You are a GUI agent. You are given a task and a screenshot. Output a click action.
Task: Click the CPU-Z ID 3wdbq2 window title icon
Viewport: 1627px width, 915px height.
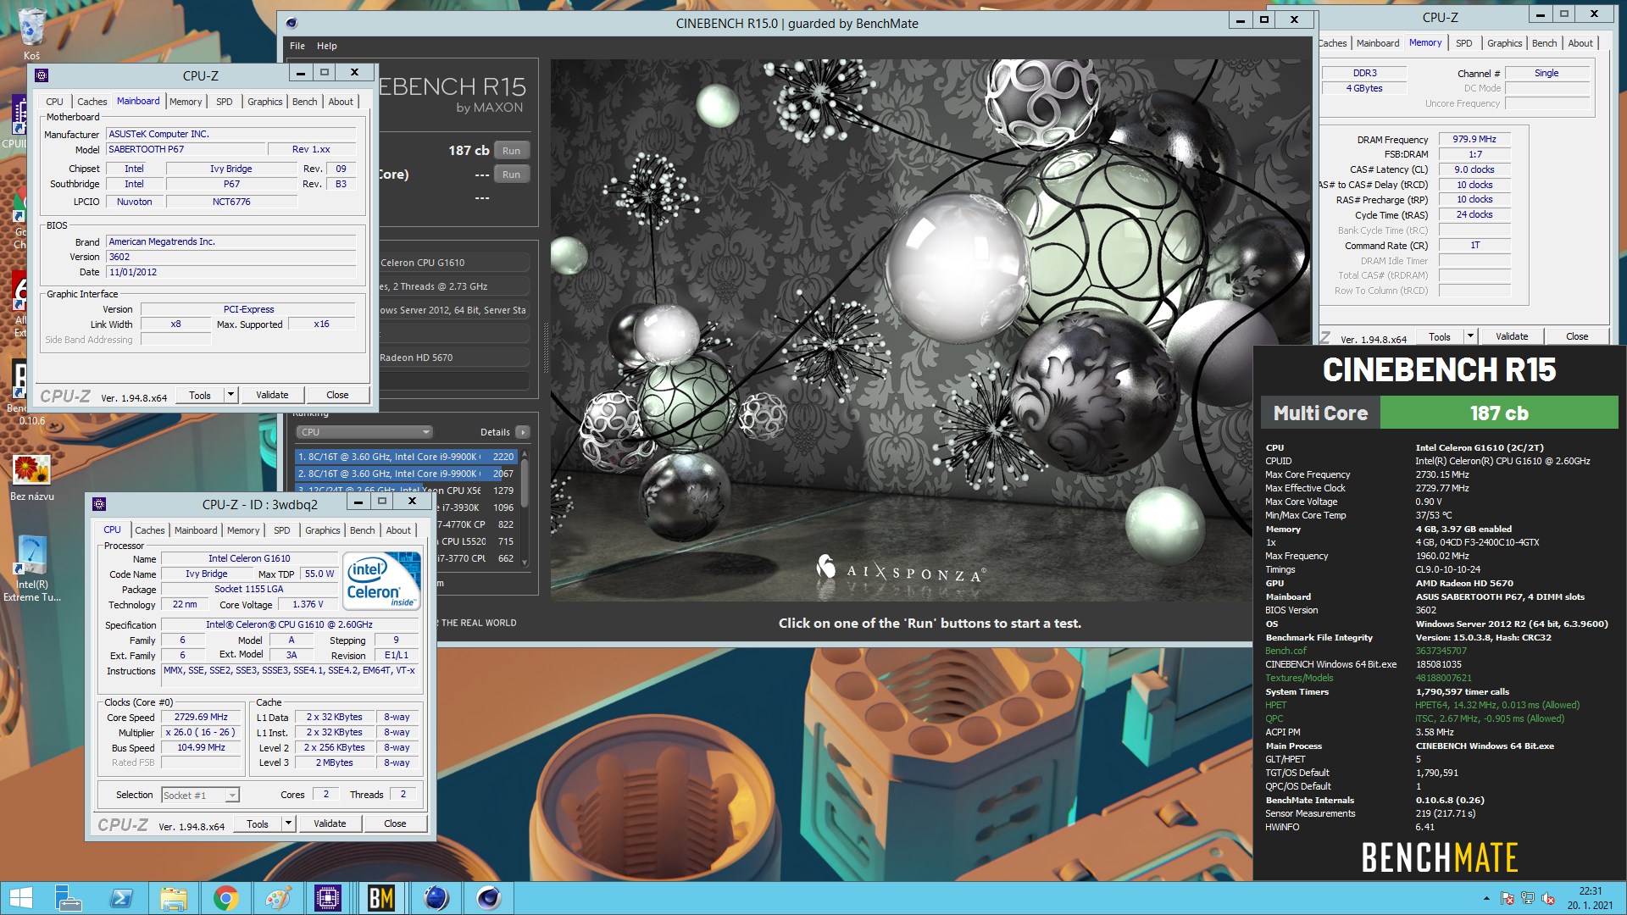(99, 504)
